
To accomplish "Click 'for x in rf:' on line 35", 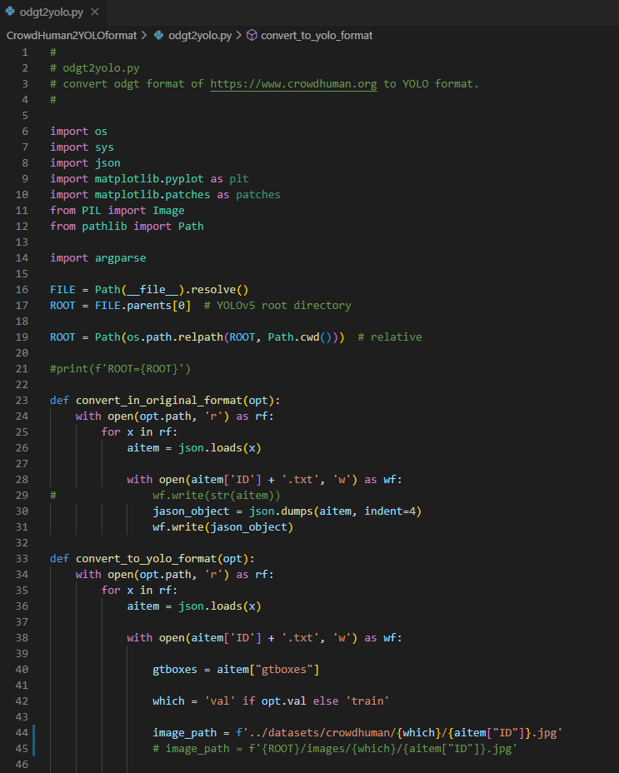I will point(139,590).
